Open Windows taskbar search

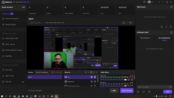coord(6,96)
